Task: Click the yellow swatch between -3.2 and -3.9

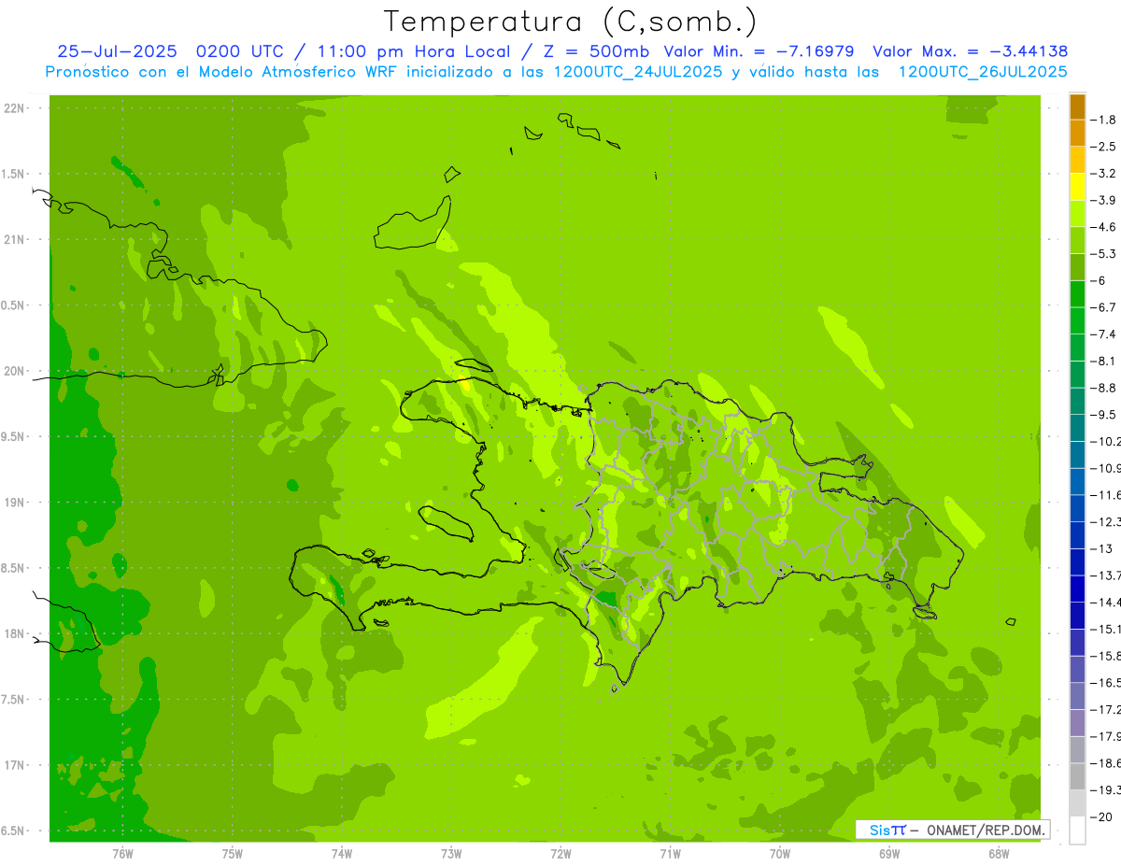Action: pos(1077,187)
